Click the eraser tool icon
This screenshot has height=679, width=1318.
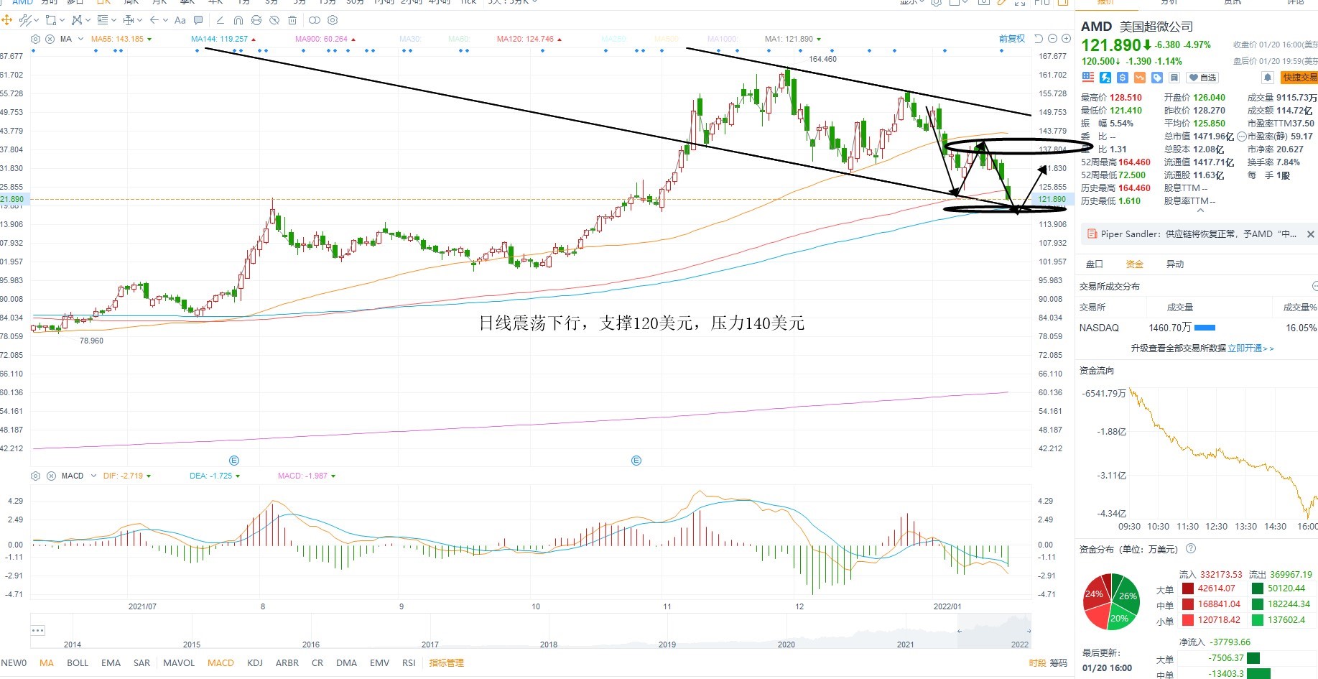point(221,20)
